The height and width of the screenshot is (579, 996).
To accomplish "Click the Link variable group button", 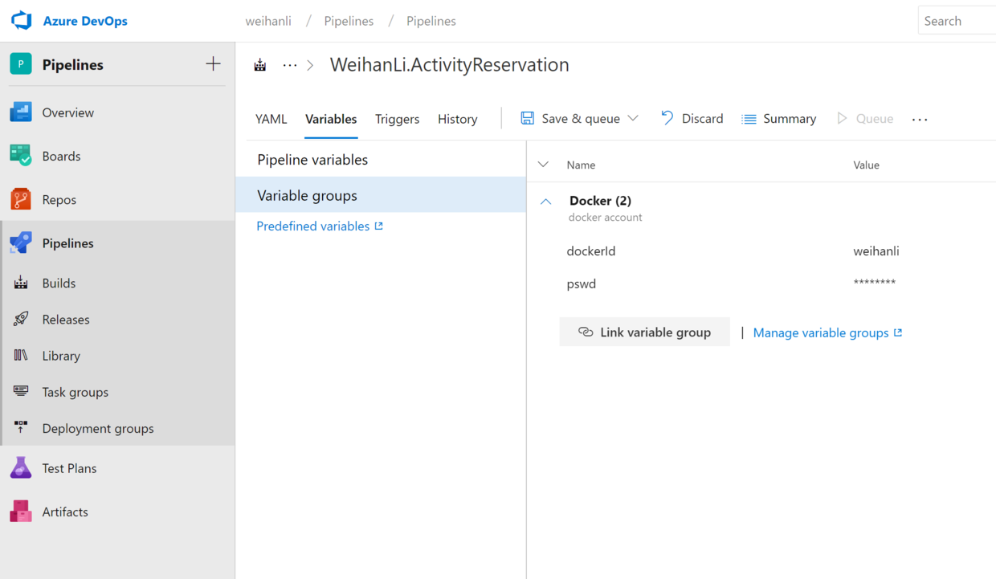I will coord(644,332).
